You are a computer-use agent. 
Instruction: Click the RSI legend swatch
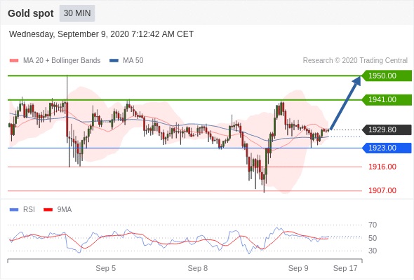coord(14,210)
